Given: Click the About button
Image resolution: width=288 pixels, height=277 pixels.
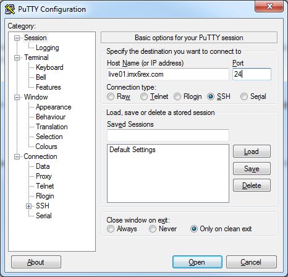Looking at the screenshot, I should tap(36, 262).
